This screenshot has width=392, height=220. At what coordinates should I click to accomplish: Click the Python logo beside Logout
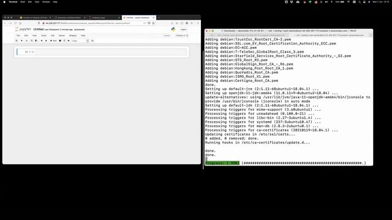173,29
